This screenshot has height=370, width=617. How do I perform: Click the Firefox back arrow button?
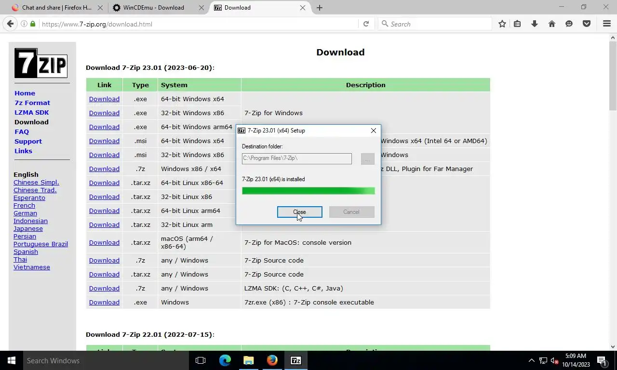(10, 24)
